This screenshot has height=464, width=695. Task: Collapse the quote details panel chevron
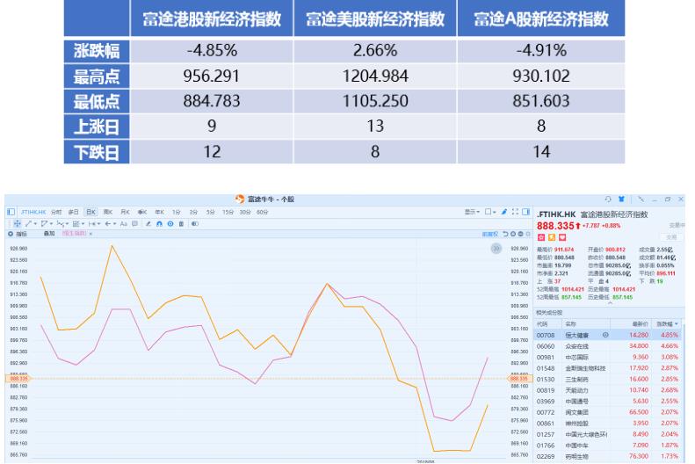coord(610,304)
